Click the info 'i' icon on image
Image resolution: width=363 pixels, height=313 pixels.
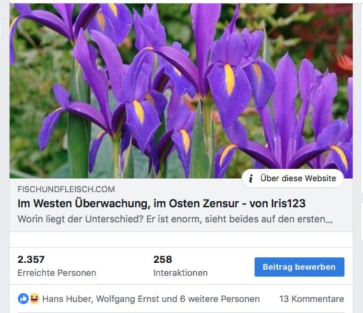click(x=250, y=178)
